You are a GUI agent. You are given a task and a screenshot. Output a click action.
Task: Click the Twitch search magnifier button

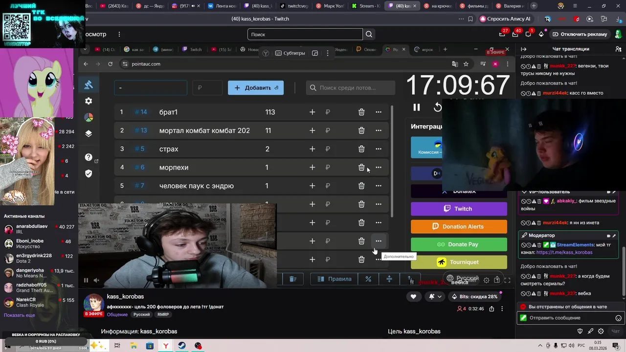pos(369,34)
